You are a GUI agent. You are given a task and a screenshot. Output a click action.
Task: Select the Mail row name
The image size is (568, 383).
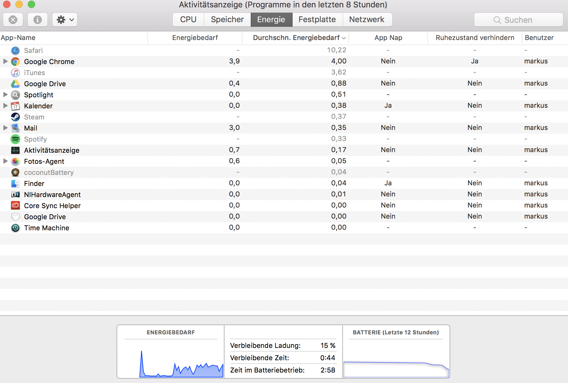click(x=31, y=128)
